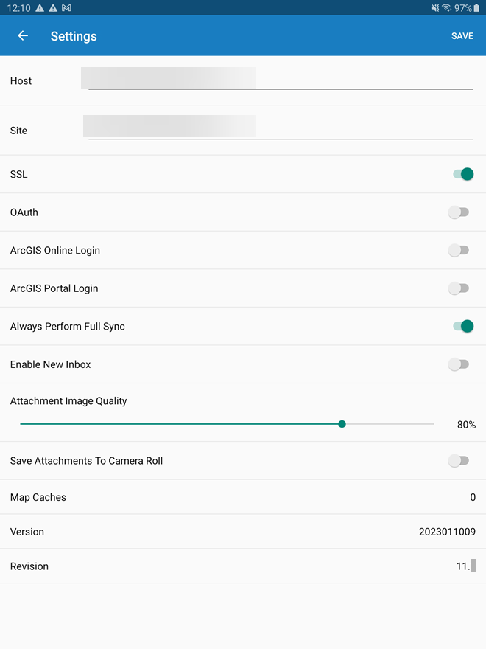Focus the Host text field

coord(280,80)
